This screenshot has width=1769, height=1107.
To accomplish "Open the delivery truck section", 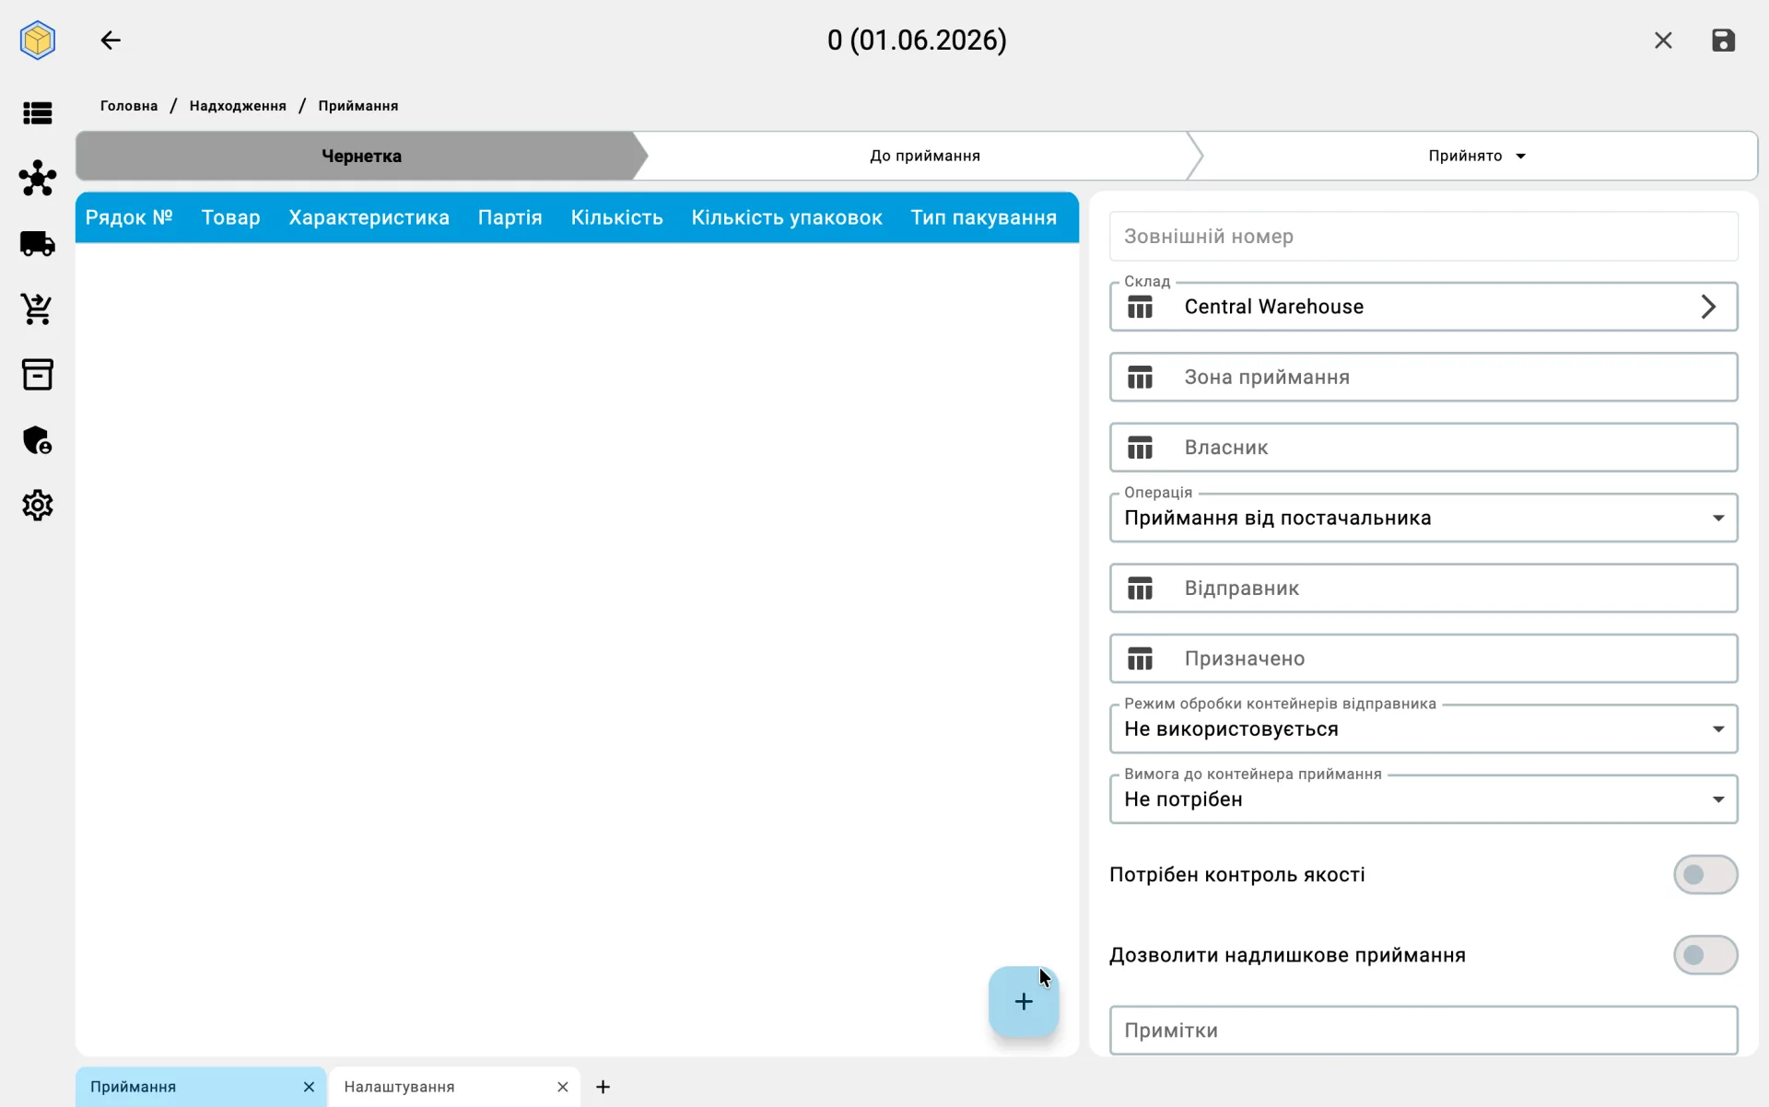I will click(x=38, y=244).
